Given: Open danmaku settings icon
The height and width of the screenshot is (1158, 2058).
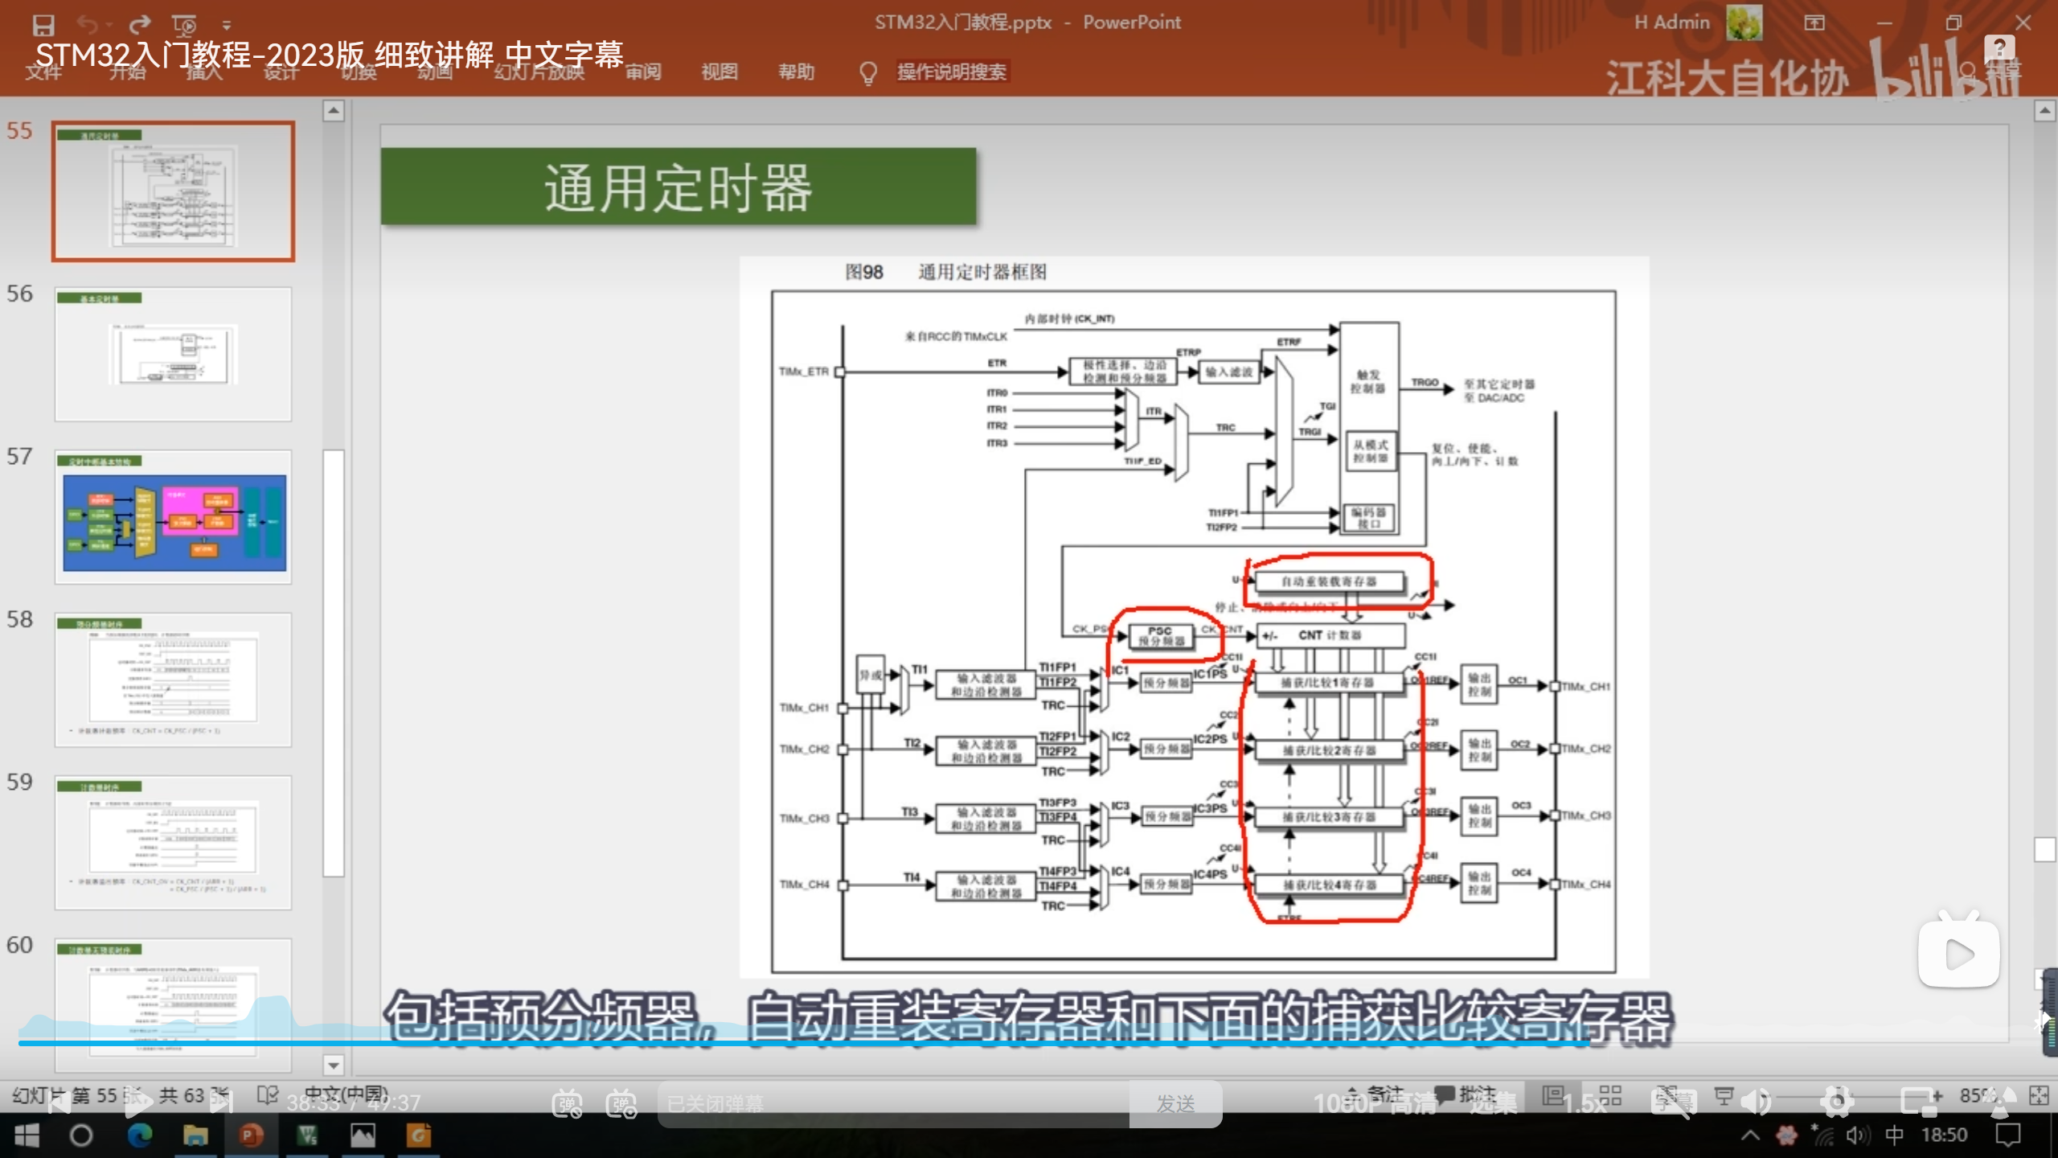Looking at the screenshot, I should 621,1103.
